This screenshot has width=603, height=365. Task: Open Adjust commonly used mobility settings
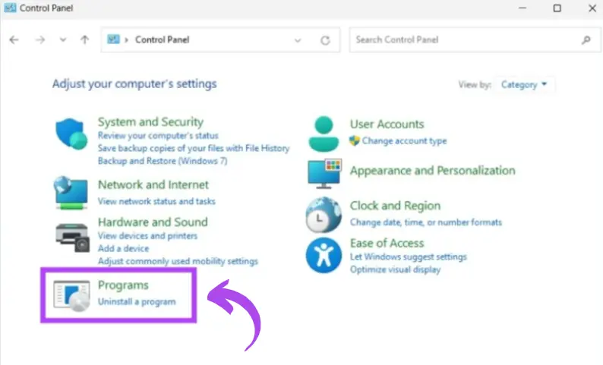pyautogui.click(x=178, y=261)
